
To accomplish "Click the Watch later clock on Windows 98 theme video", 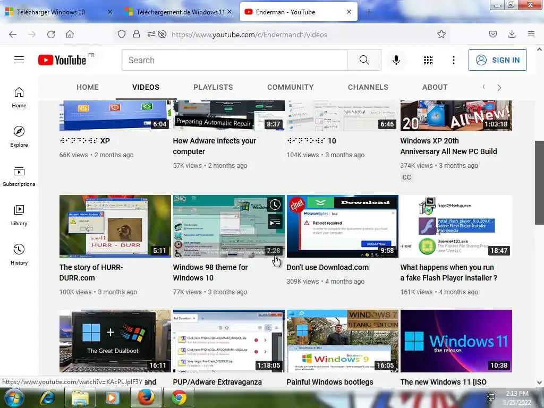I will tap(275, 205).
